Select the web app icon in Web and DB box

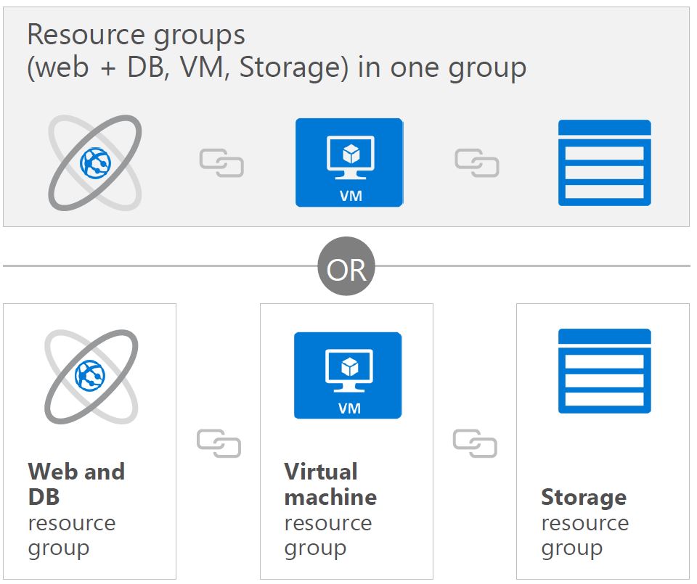(x=91, y=377)
